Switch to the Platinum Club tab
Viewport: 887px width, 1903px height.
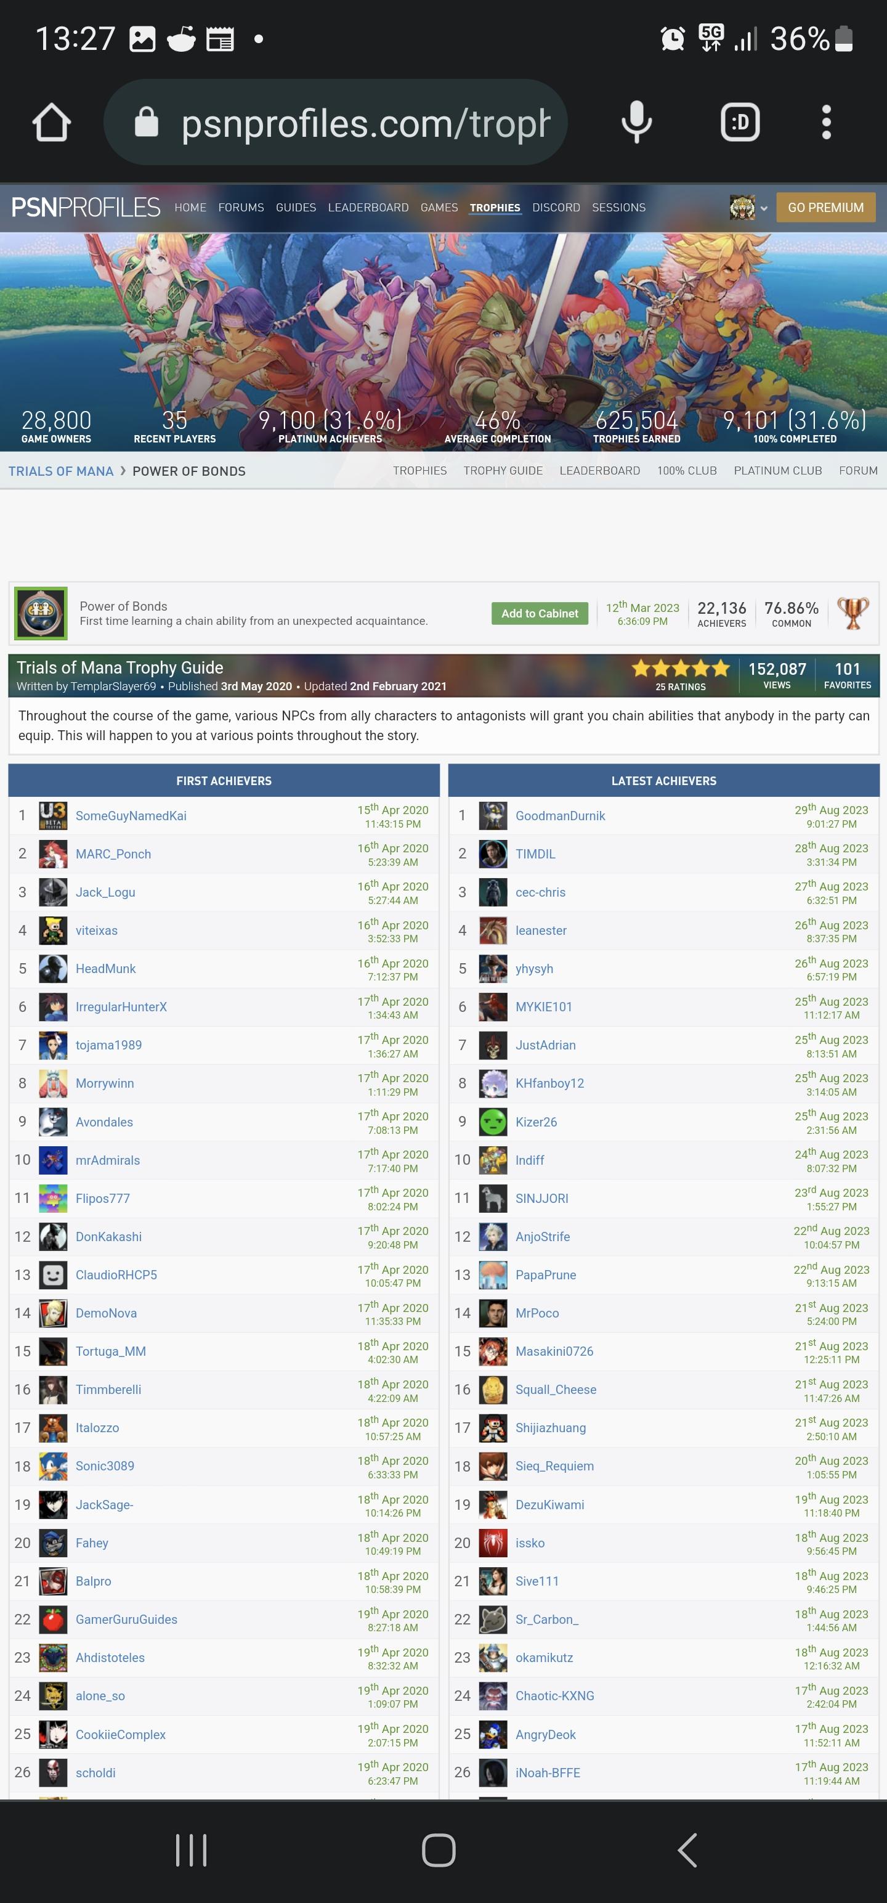point(777,471)
